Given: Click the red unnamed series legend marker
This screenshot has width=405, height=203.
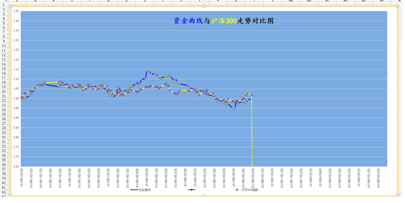Looking at the screenshot, I should pyautogui.click(x=192, y=190).
